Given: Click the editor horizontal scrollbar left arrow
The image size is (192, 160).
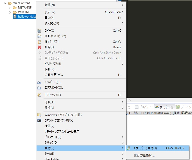Looking at the screenshot, I should [x=130, y=100].
